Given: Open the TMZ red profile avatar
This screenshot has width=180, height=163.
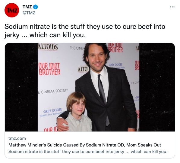Looking at the screenshot, I should tap(12, 10).
